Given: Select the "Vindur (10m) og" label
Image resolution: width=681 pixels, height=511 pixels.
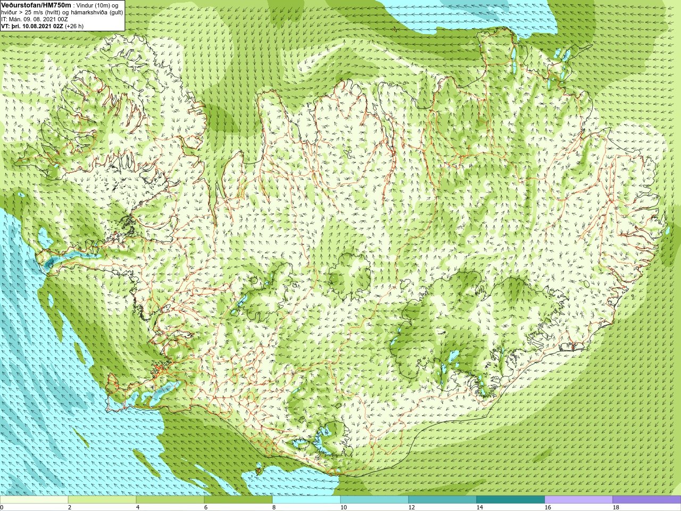Looking at the screenshot, I should [97, 5].
